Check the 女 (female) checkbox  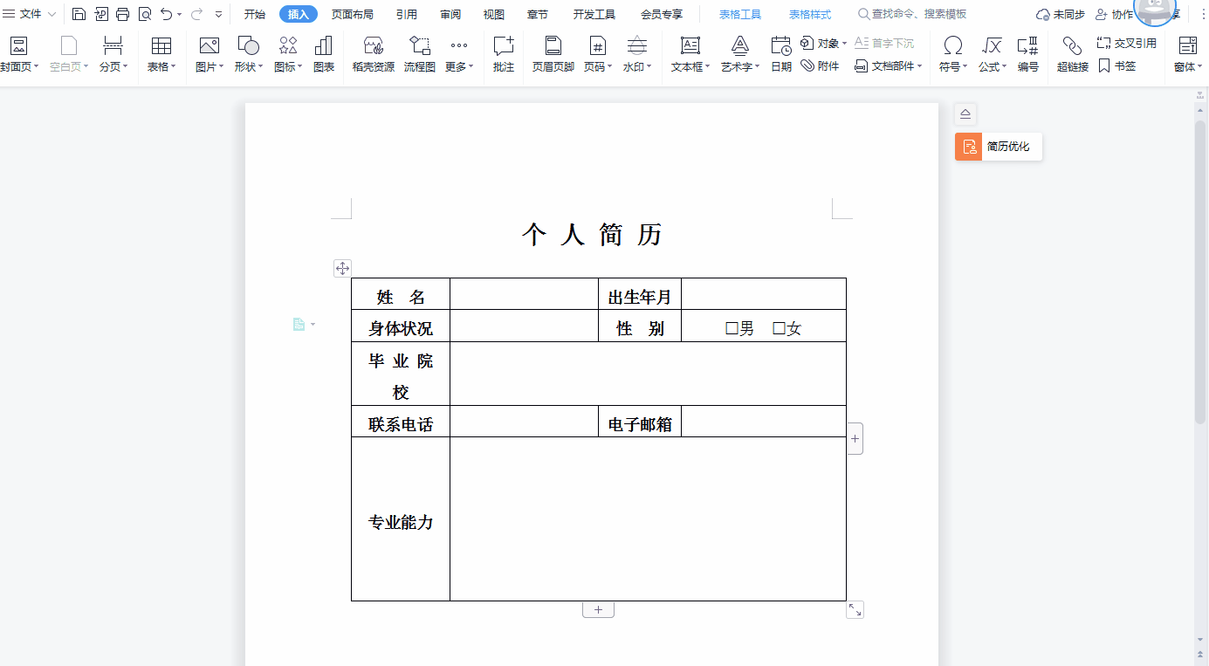click(x=779, y=328)
